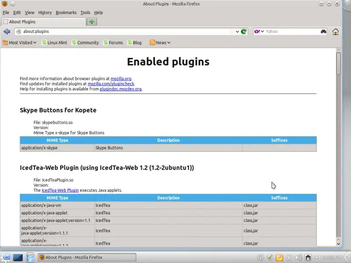This screenshot has width=351, height=263.
Task: Click the scrollbar up arrow
Action: click(338, 50)
